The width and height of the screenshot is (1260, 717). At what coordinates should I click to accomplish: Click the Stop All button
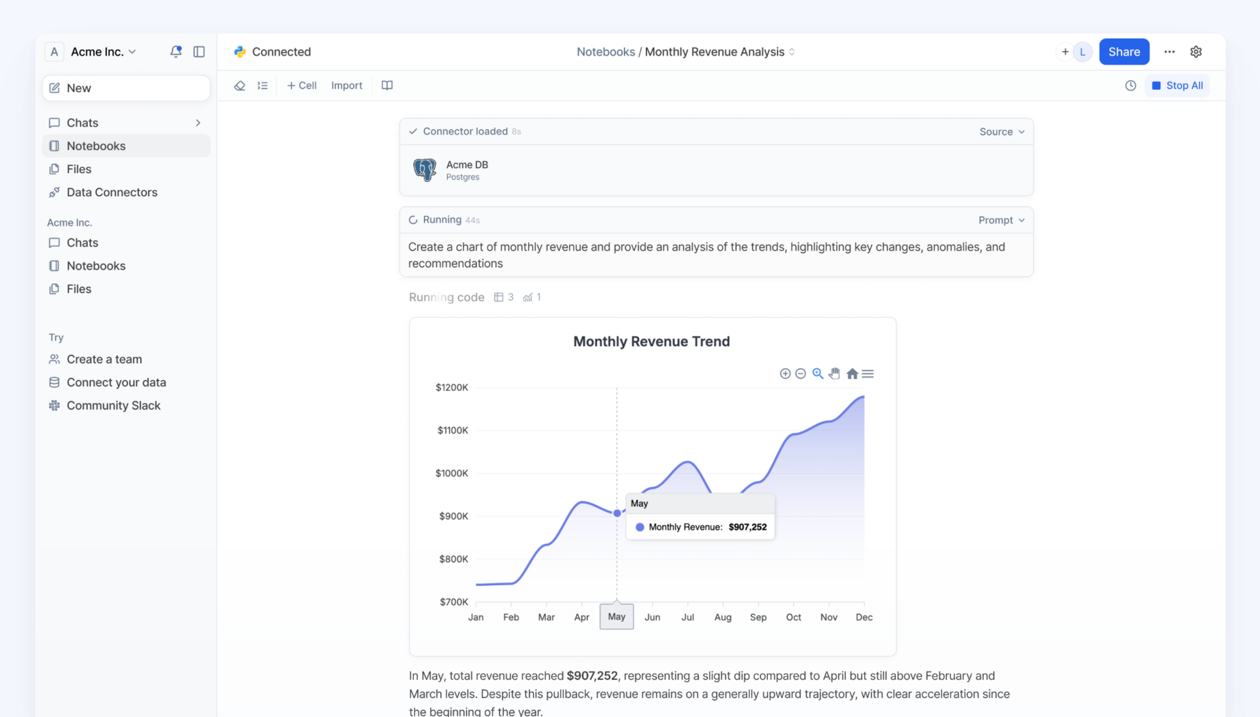[x=1177, y=86]
